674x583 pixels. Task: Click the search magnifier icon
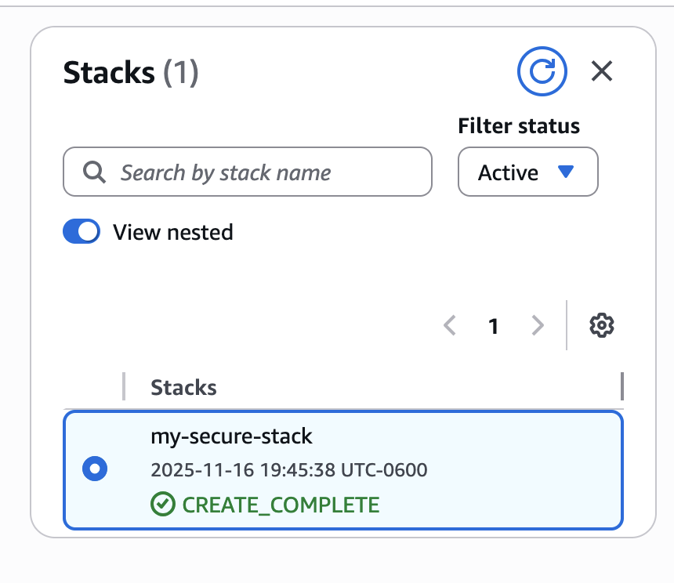pyautogui.click(x=94, y=172)
